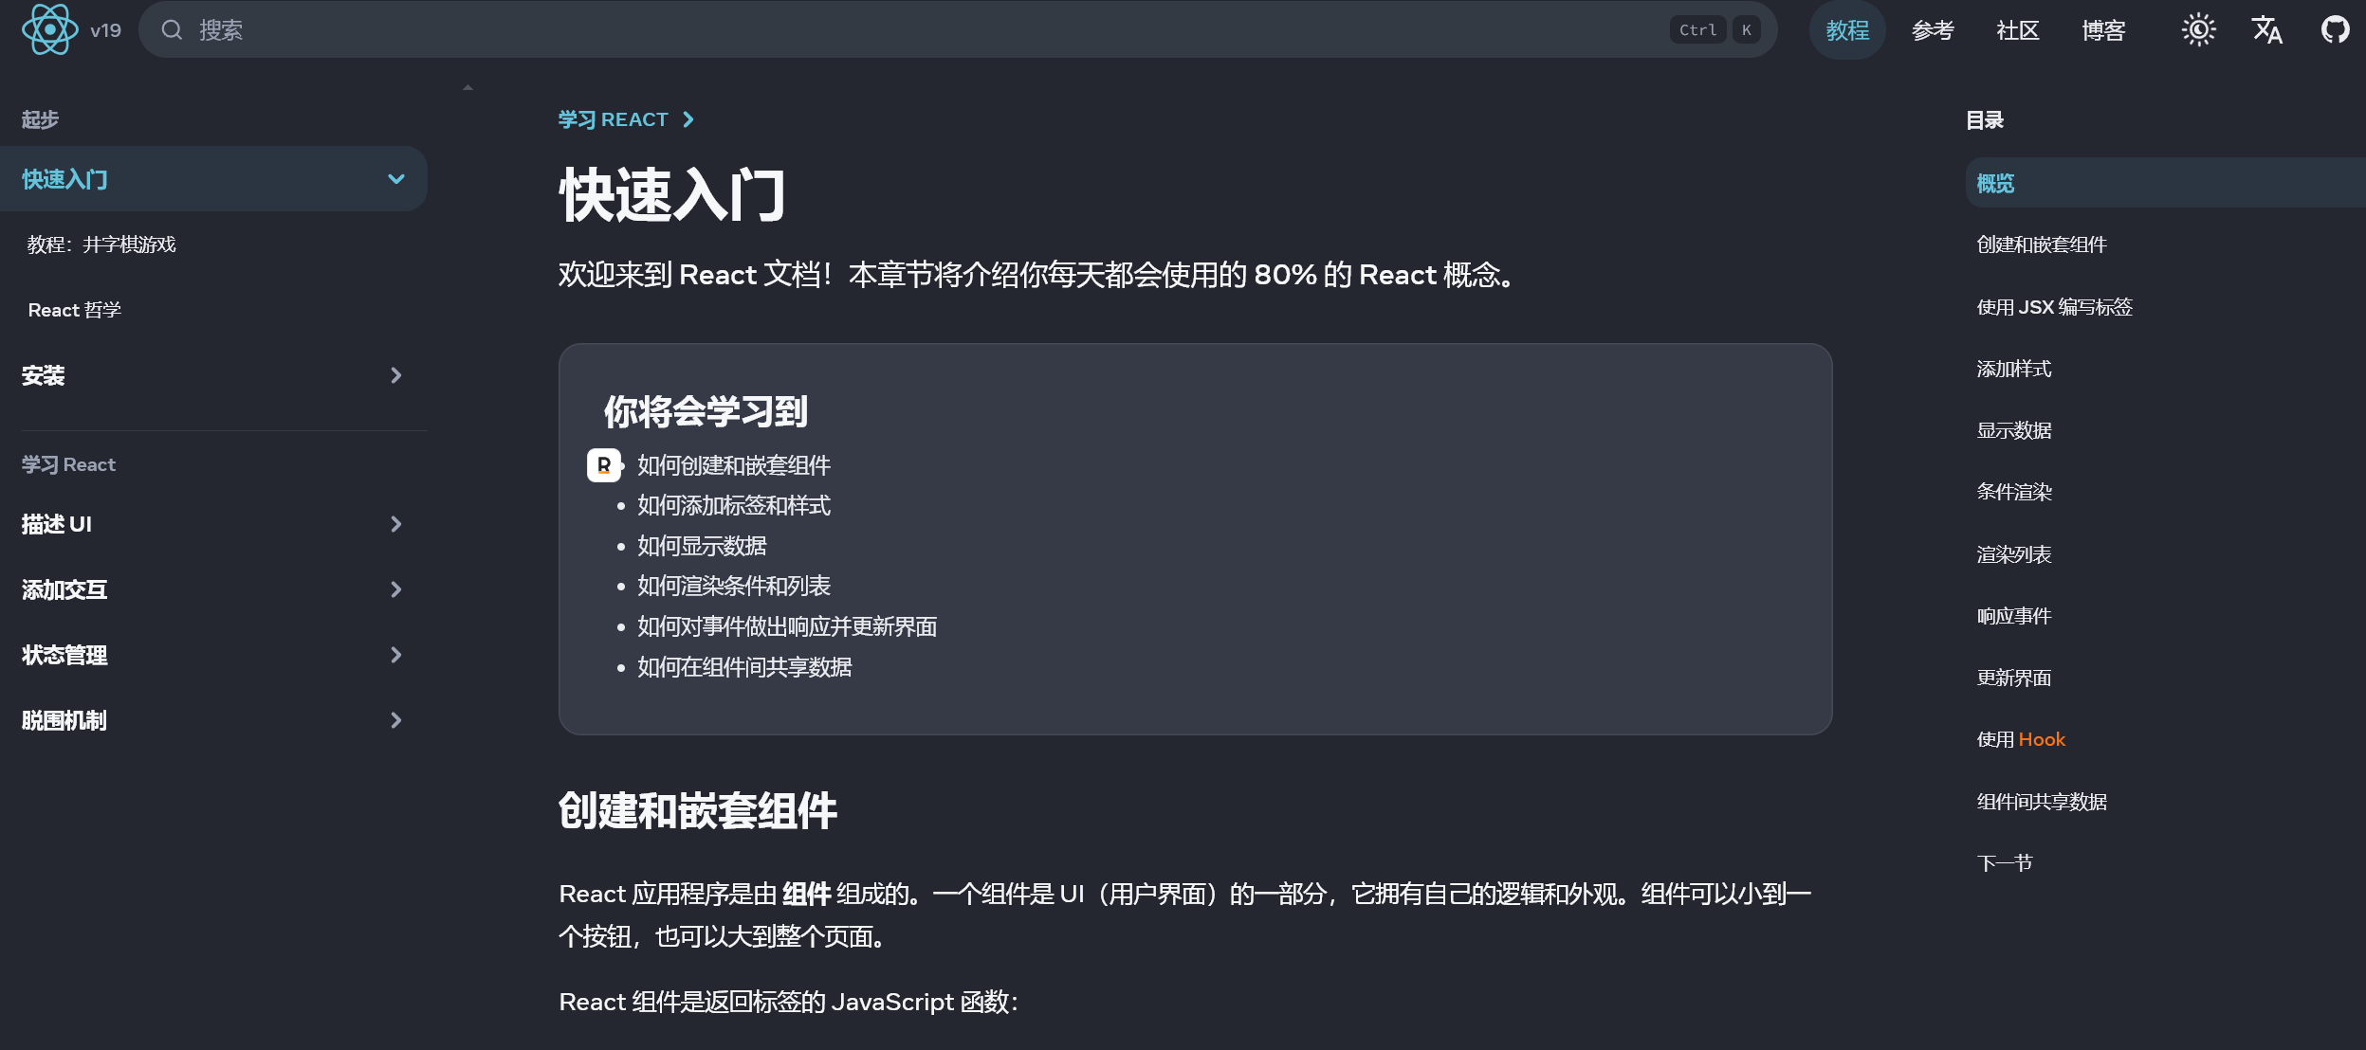The height and width of the screenshot is (1050, 2366).
Task: Click the sidebar scroll-up arrow
Action: point(468,87)
